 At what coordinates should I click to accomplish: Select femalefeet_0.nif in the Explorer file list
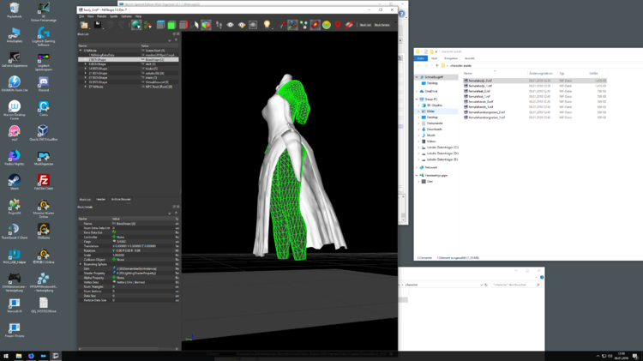[x=479, y=92]
